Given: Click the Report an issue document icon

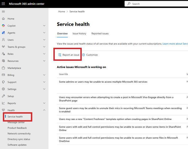Looking at the screenshot, I should (60, 55).
